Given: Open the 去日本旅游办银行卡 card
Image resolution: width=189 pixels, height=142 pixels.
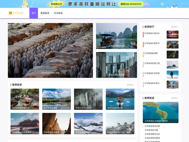Looking at the screenshot, I should 25,99.
